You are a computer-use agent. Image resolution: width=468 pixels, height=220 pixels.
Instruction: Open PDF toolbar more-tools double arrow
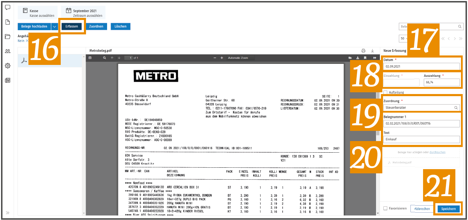(x=375, y=58)
